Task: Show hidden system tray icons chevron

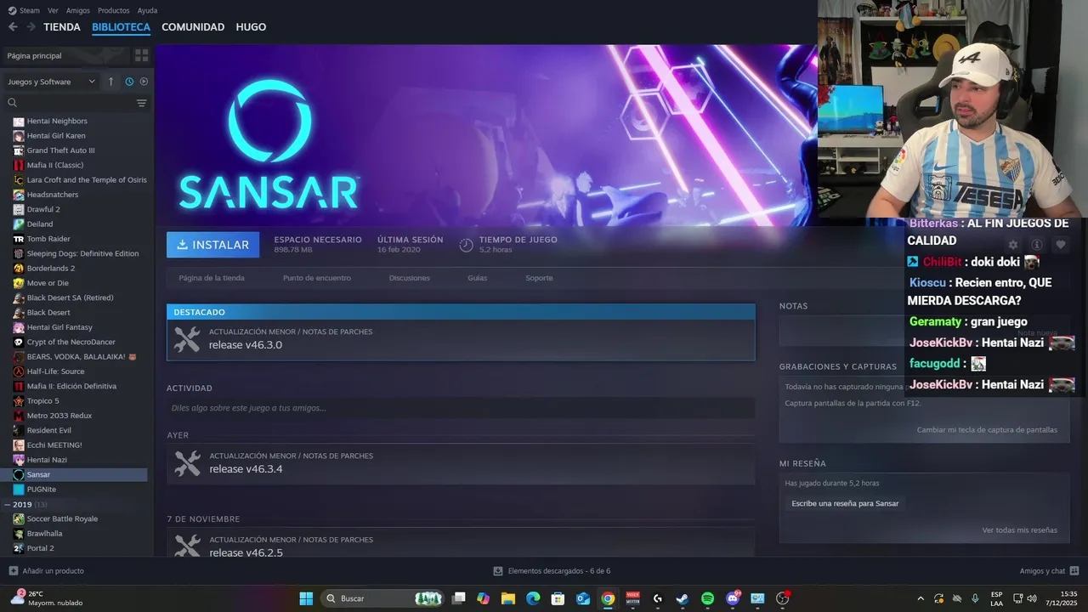Action: click(x=920, y=598)
